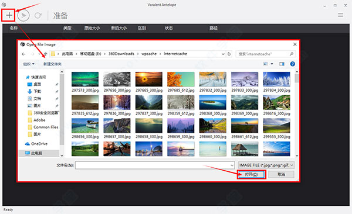The height and width of the screenshot is (214, 352).
Task: Click 移动磁盘 (E:) in the breadcrumb
Action: [x=90, y=54]
